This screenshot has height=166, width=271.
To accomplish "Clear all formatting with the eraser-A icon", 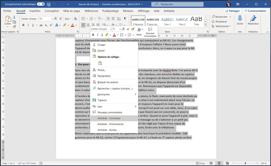I will 75,19.
